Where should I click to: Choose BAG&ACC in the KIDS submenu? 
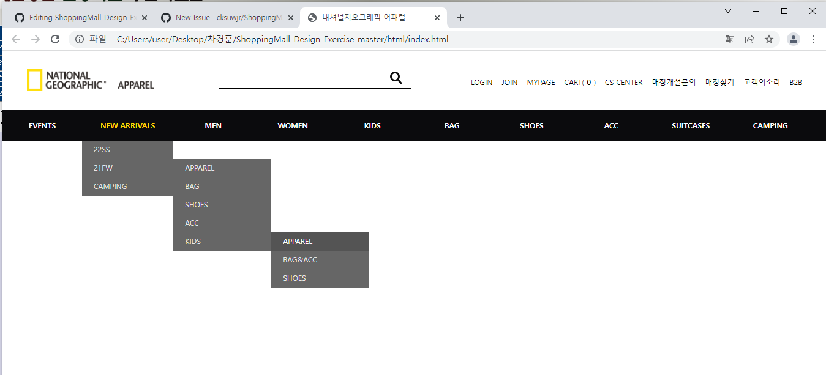(299, 259)
